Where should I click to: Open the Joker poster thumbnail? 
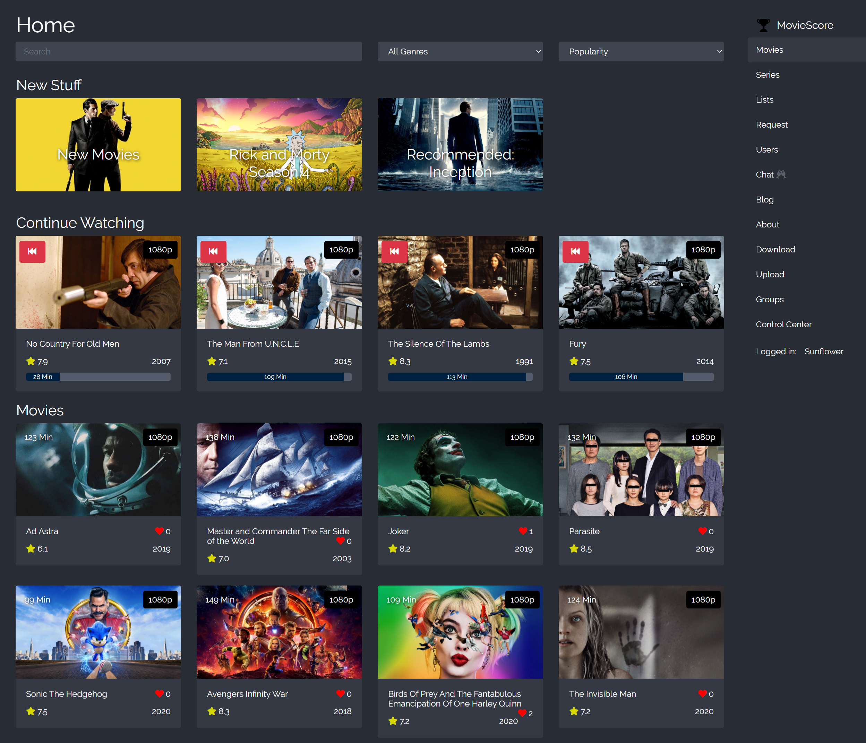pos(460,470)
